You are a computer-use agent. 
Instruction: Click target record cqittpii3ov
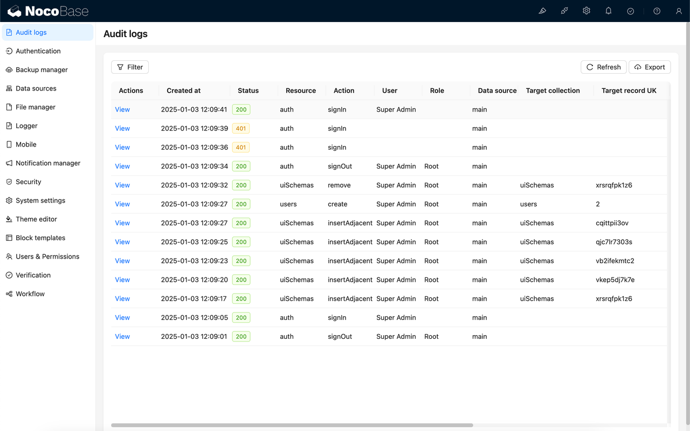pos(612,223)
